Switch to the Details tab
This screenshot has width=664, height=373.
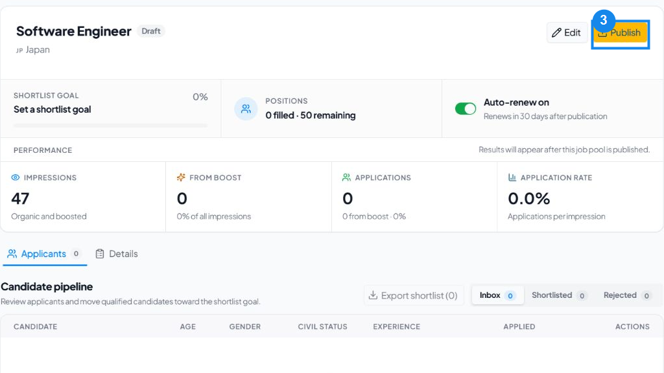point(117,254)
